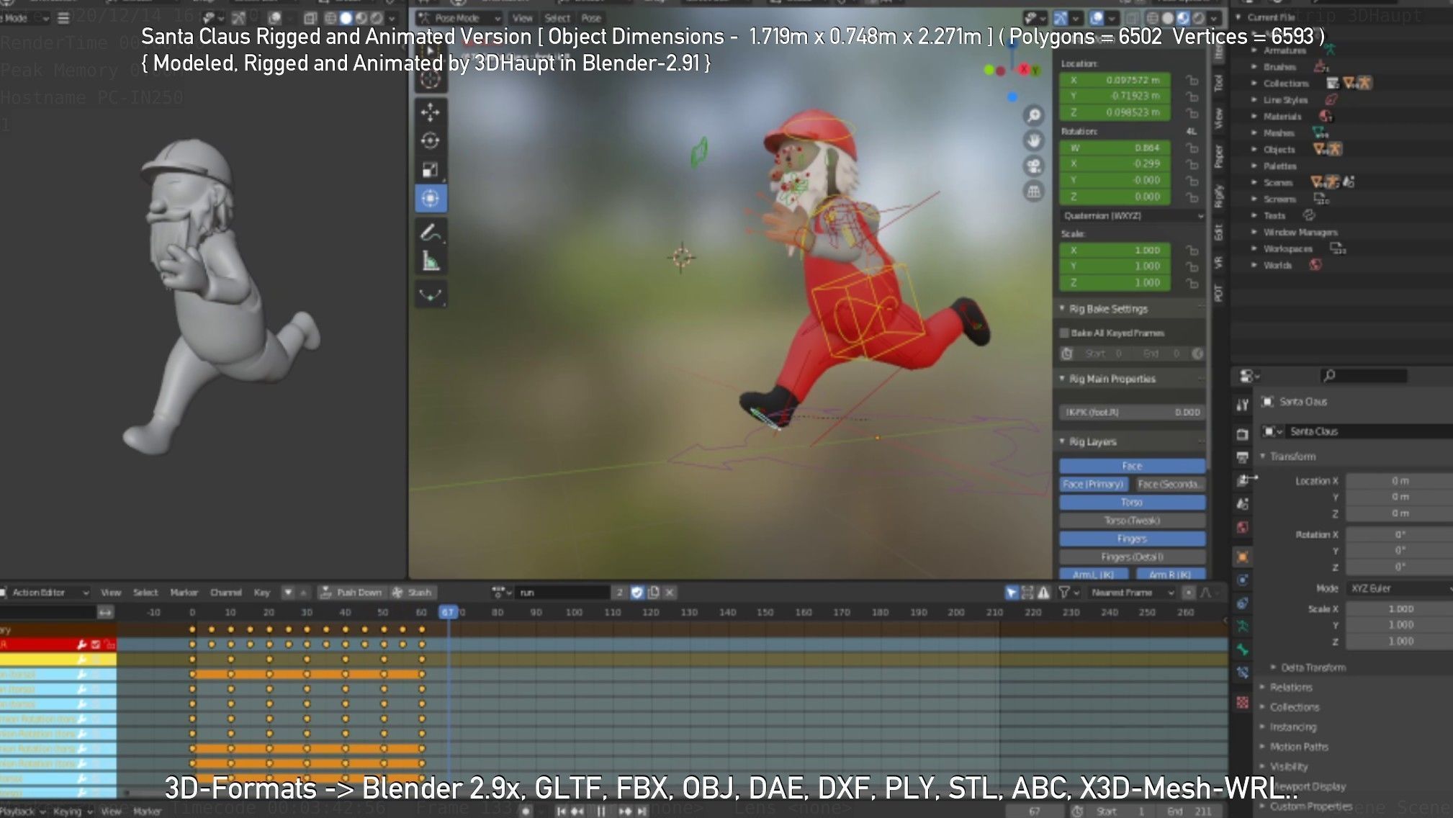Switch perspective/orthographic grid icon
Viewport: 1453px width, 818px height.
(x=1034, y=192)
